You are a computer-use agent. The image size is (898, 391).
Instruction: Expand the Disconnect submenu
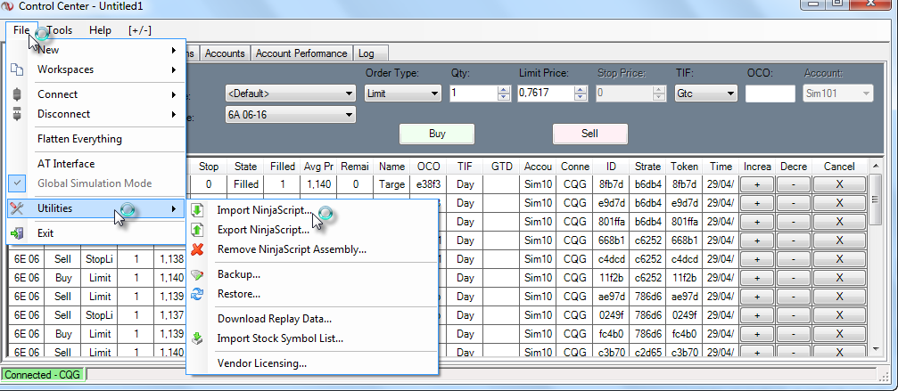tap(96, 114)
